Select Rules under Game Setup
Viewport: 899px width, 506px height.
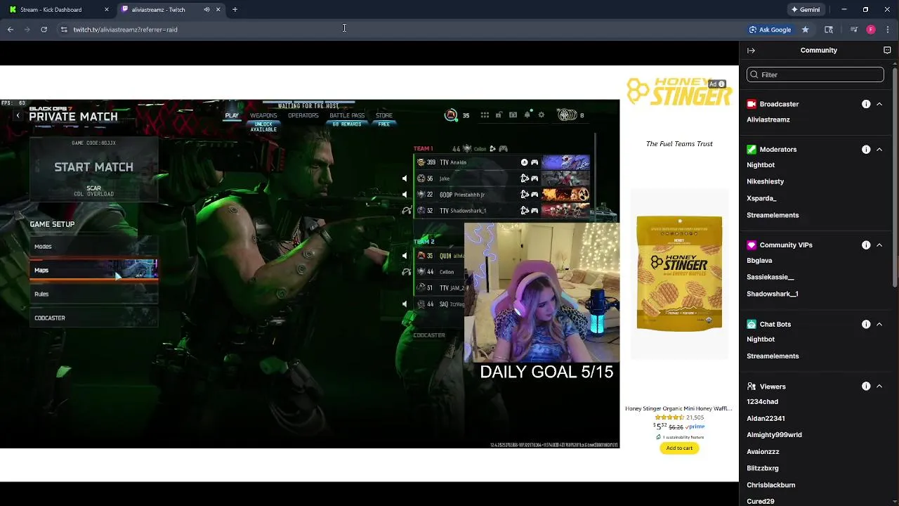pos(93,294)
